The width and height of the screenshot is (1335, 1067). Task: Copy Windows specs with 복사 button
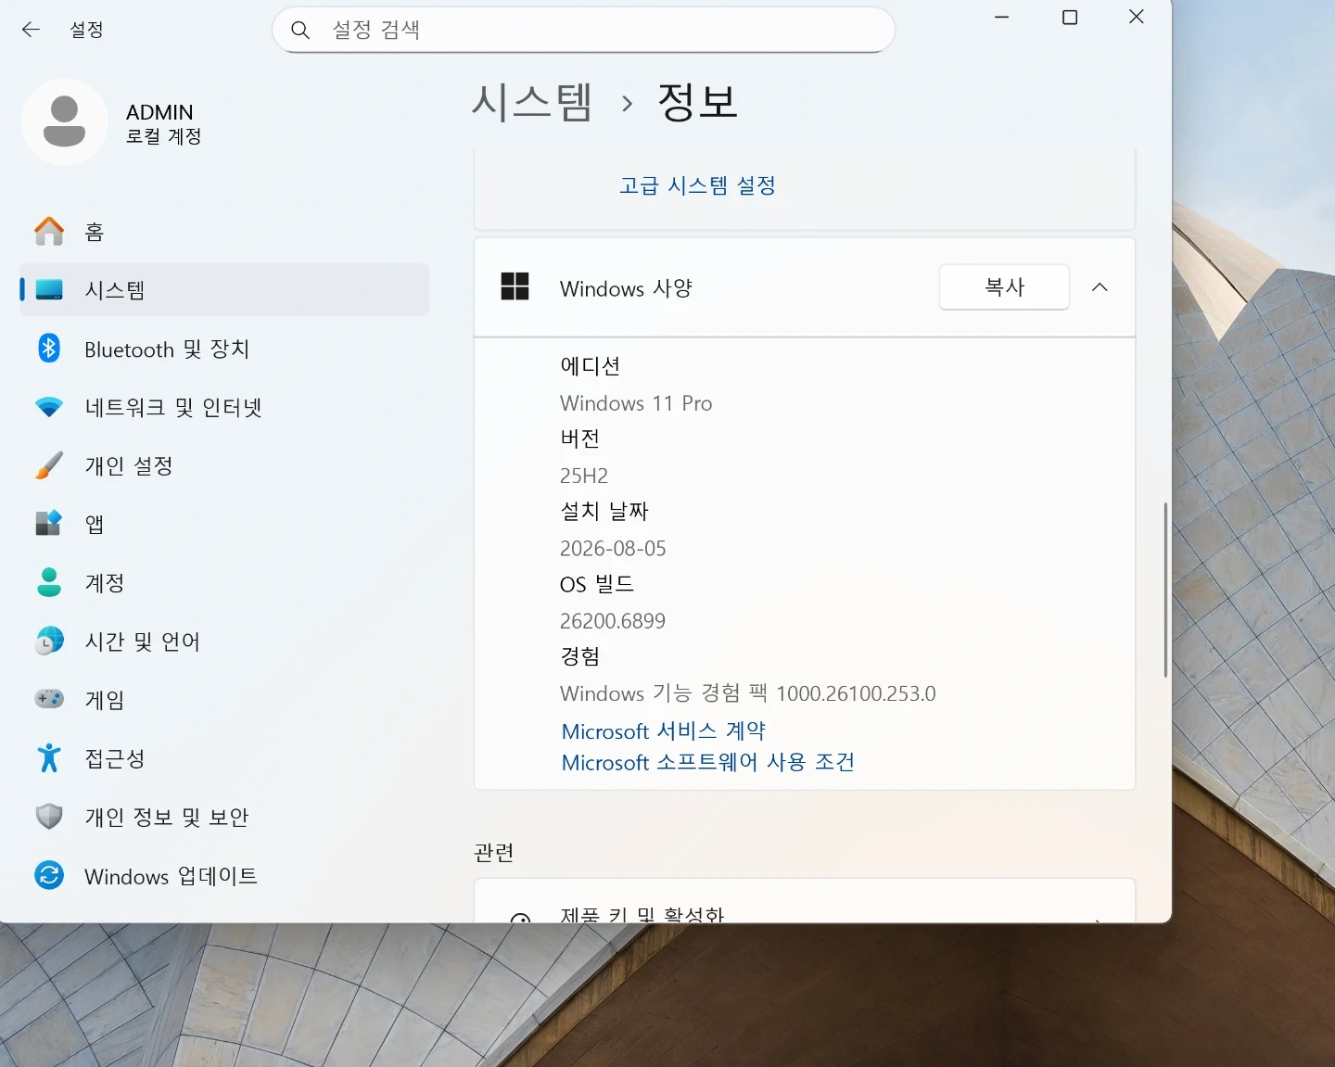[x=1004, y=287]
